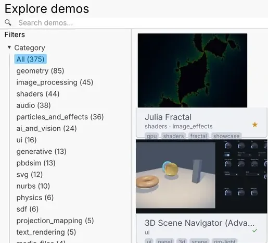
Task: Choose the shaders (44) filter
Action: pyautogui.click(x=38, y=94)
